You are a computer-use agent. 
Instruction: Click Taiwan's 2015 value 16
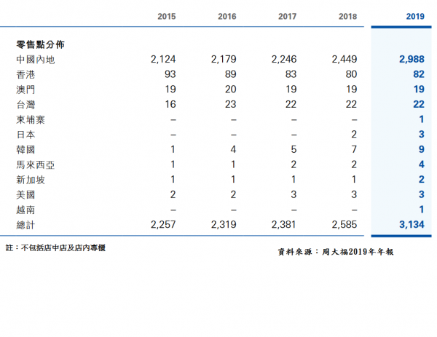coord(170,104)
